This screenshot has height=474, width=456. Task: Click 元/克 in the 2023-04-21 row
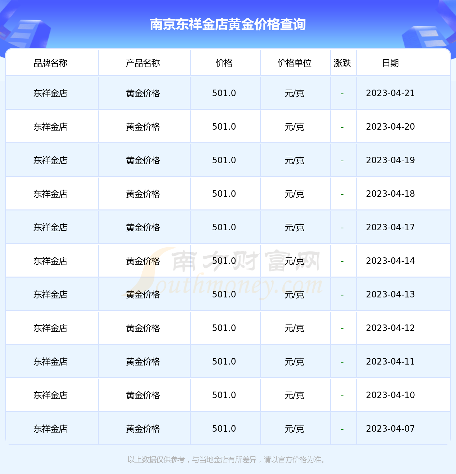pyautogui.click(x=294, y=93)
